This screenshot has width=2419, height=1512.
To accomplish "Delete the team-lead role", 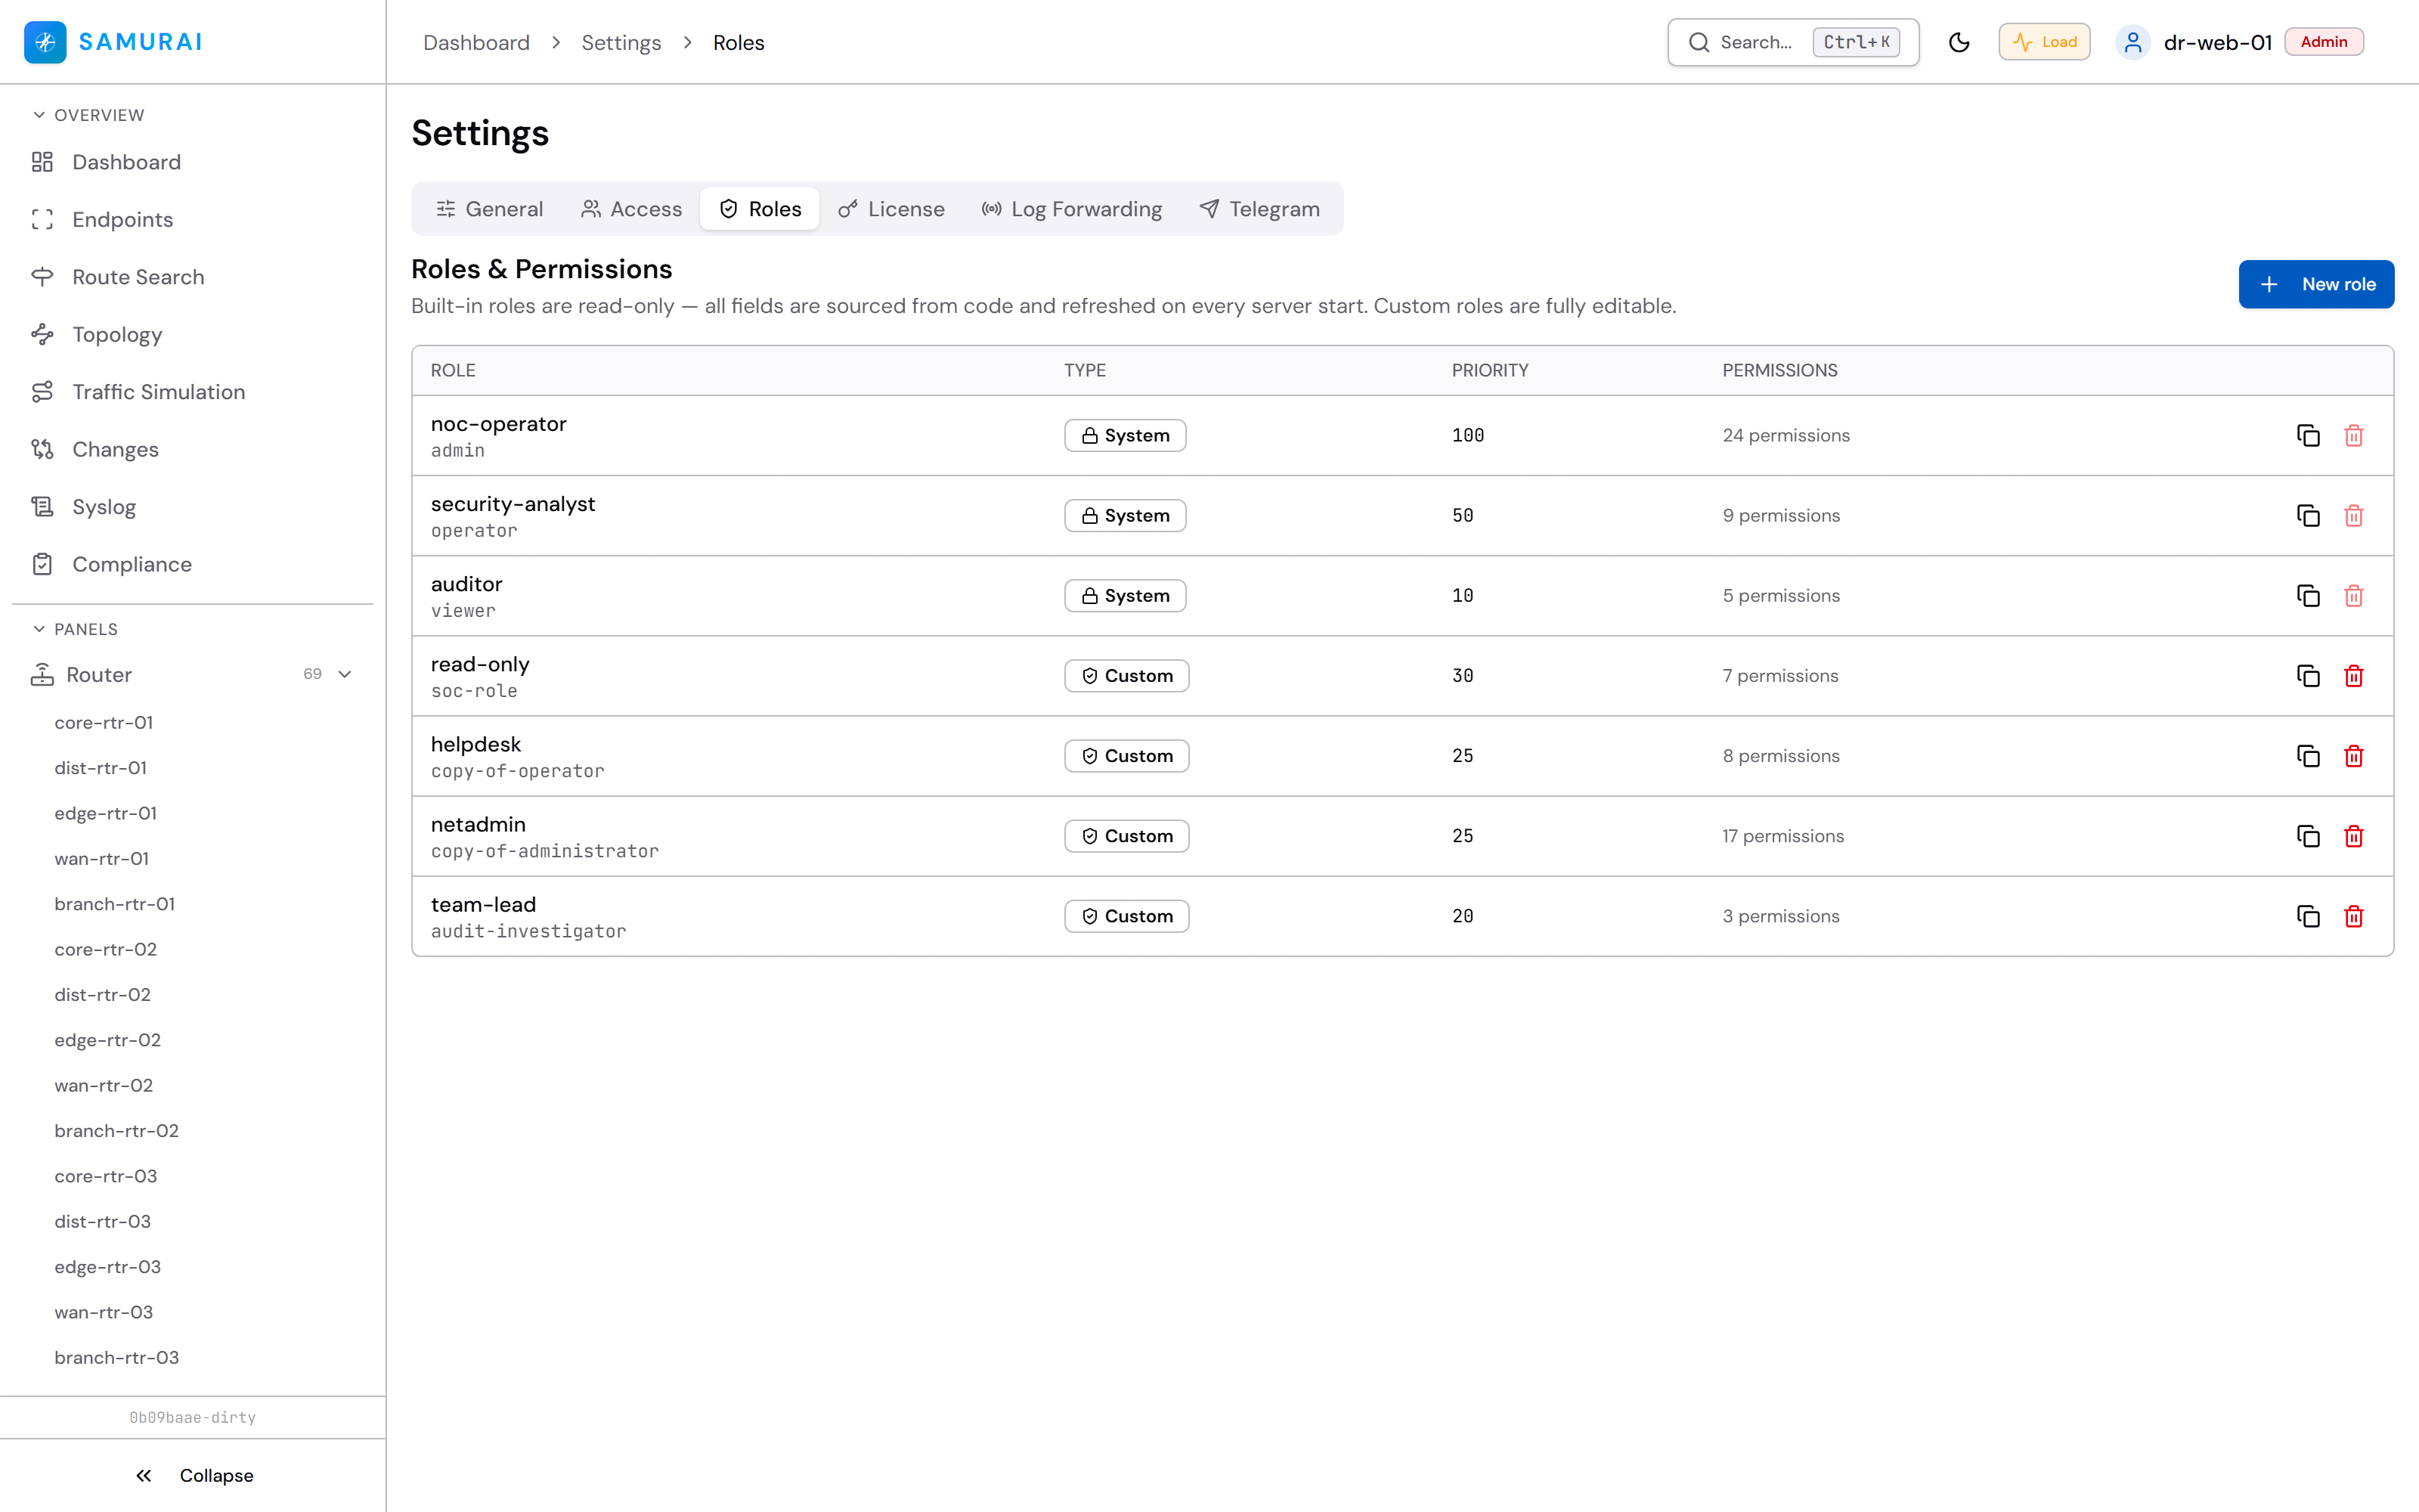I will pyautogui.click(x=2354, y=915).
